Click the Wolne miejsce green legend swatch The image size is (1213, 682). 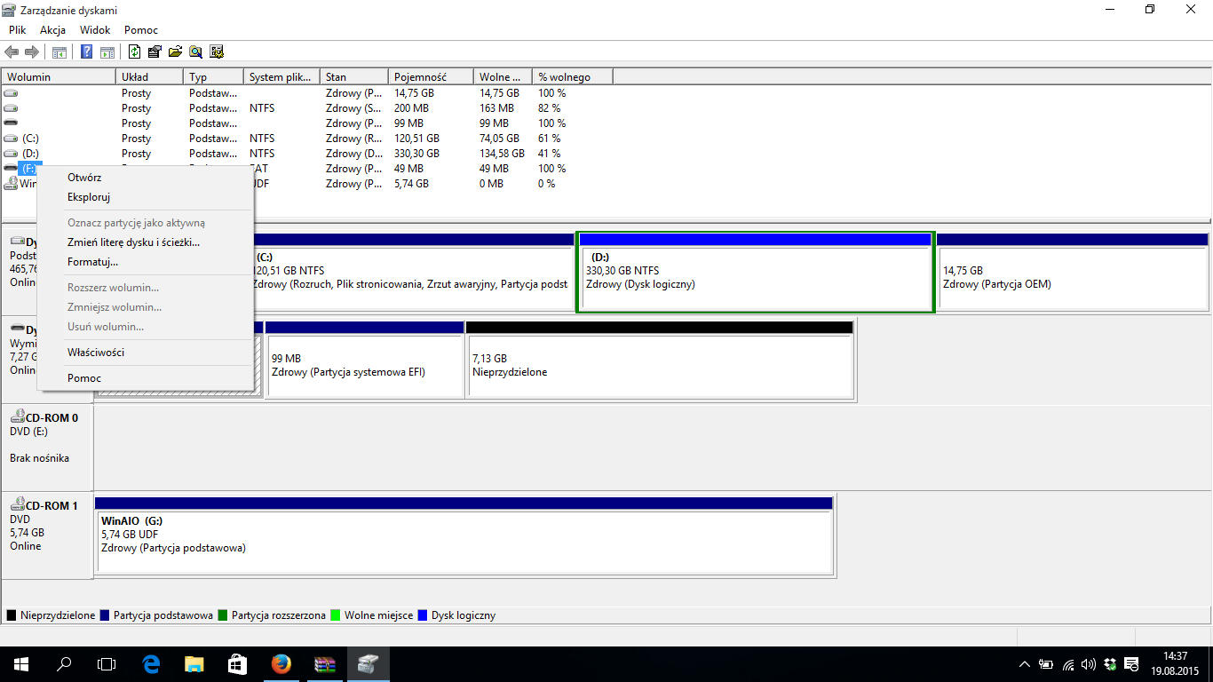(335, 615)
